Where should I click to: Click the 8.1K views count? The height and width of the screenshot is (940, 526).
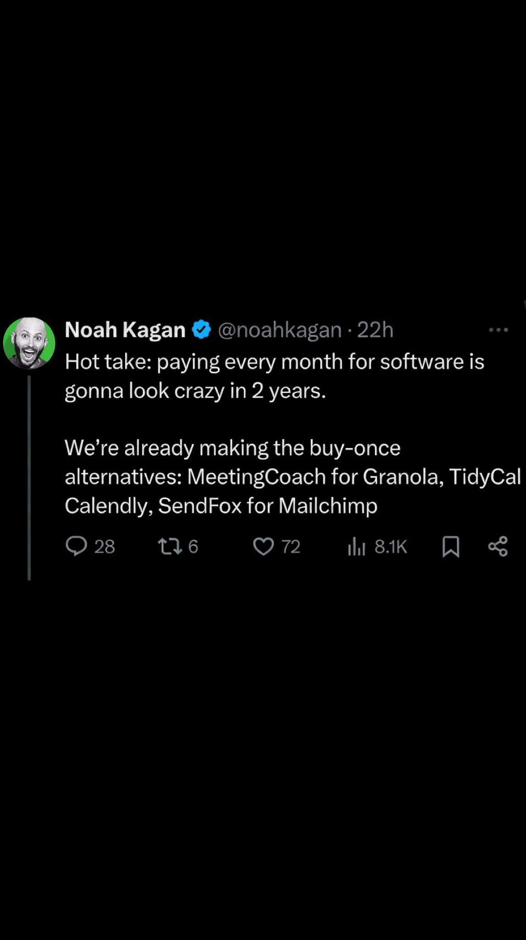click(x=391, y=547)
